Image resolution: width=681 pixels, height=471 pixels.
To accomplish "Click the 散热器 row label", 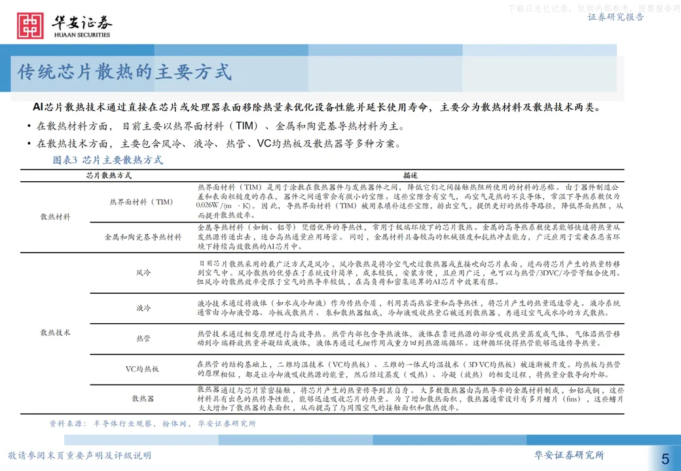I will click(143, 398).
